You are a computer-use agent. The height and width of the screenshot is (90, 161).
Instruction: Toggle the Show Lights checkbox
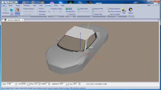[x=22, y=14]
